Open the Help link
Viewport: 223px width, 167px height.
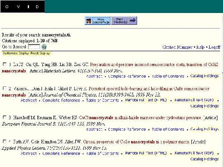coord(200,47)
